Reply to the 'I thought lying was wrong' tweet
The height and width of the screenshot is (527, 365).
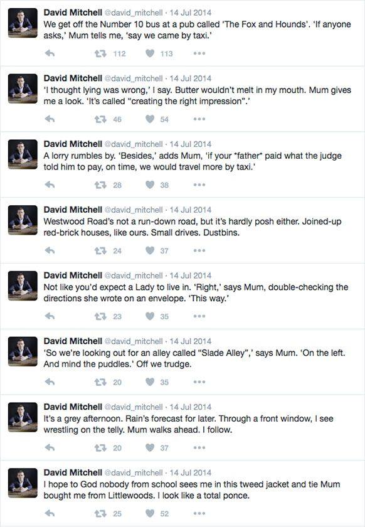(x=50, y=119)
